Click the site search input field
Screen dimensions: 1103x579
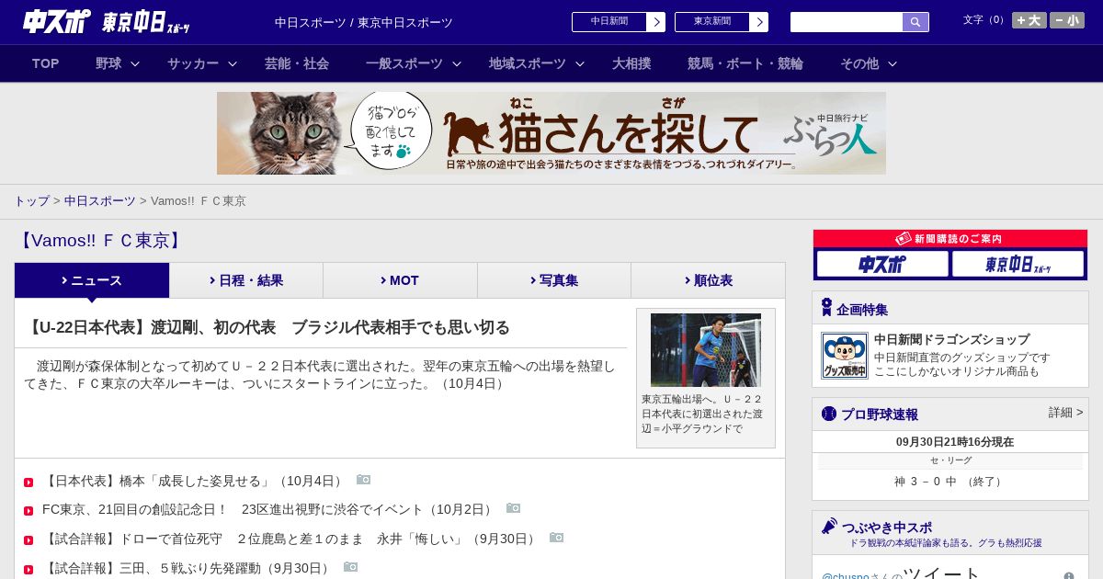pos(847,22)
